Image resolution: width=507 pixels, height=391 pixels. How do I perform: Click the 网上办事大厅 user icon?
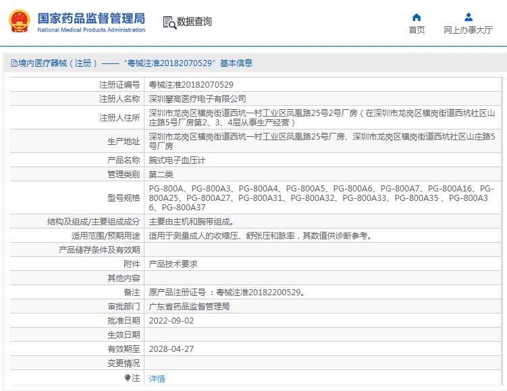pyautogui.click(x=469, y=17)
